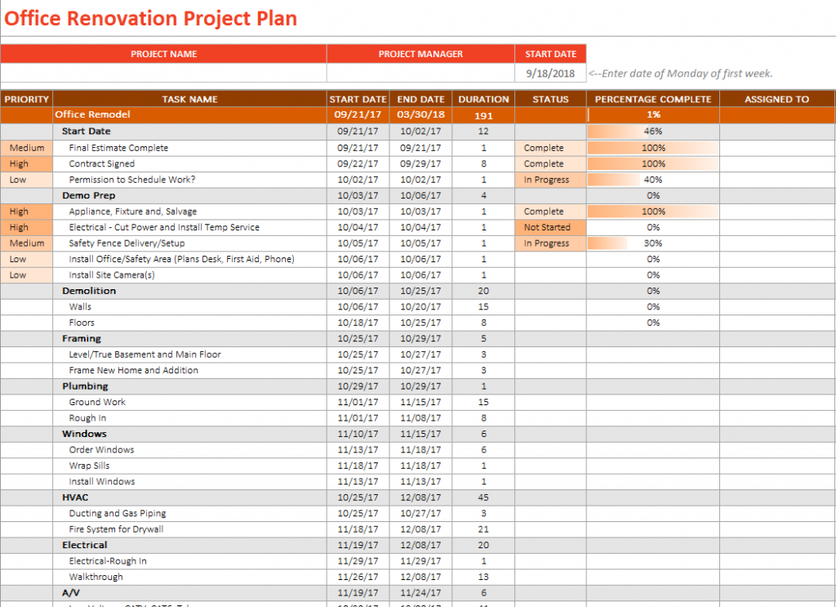Screen dimensions: 836x607
Task: Click the 100% progress bar for Contract Signed
Action: click(653, 163)
